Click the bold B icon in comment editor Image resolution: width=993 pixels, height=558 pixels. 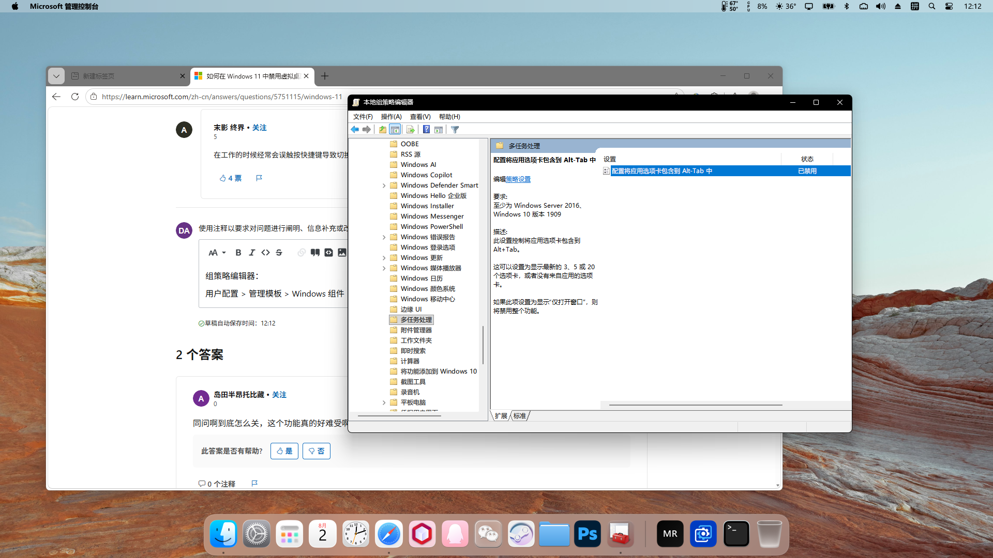[238, 253]
